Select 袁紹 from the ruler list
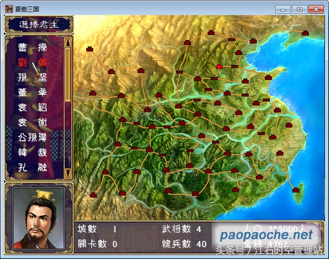Image resolution: width=329 pixels, height=259 pixels. click(x=32, y=107)
